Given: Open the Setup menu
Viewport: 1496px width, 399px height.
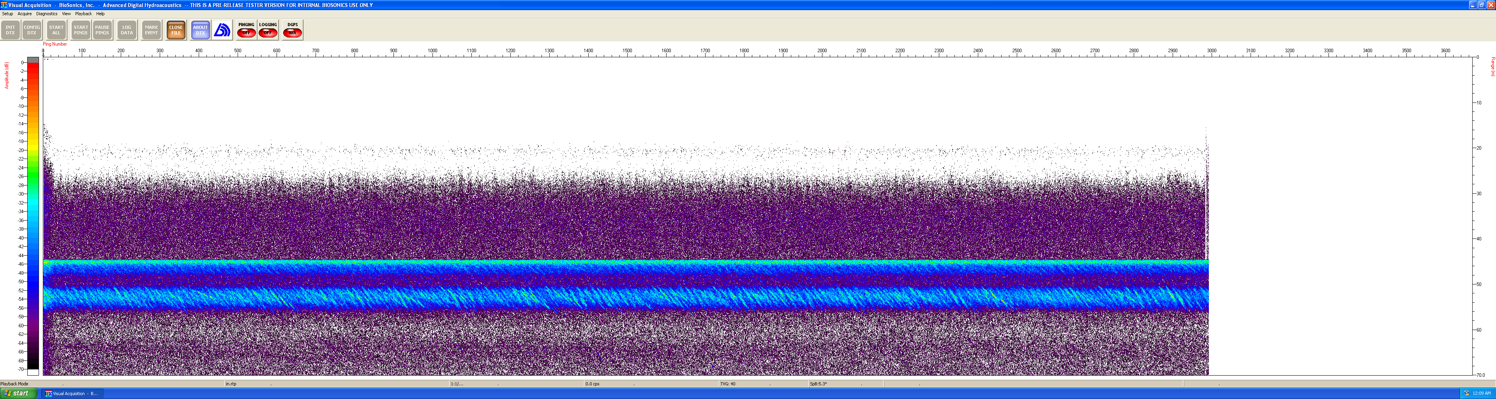Looking at the screenshot, I should pos(7,13).
